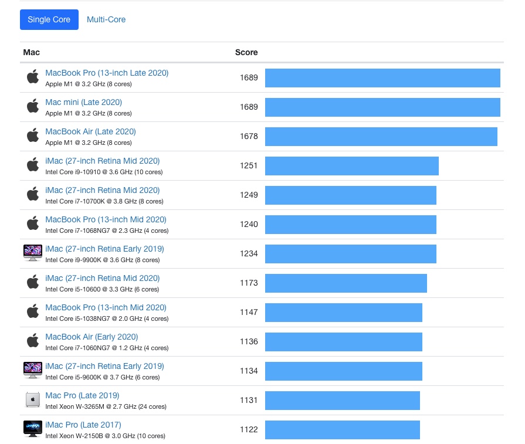The width and height of the screenshot is (525, 444).
Task: Click the Mac column header
Action: pyautogui.click(x=32, y=52)
